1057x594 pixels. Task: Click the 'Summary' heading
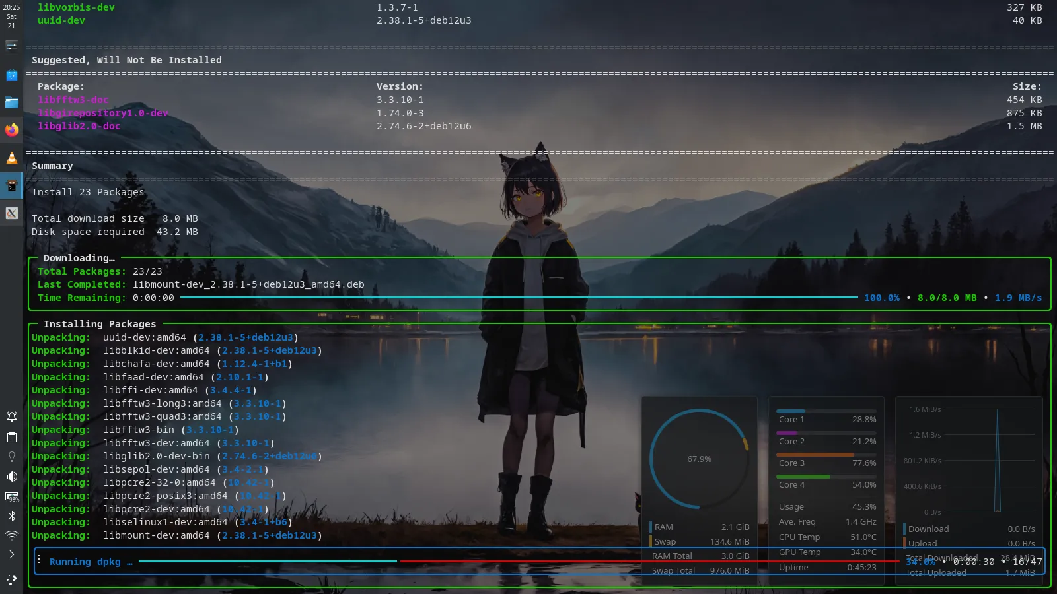coord(52,166)
